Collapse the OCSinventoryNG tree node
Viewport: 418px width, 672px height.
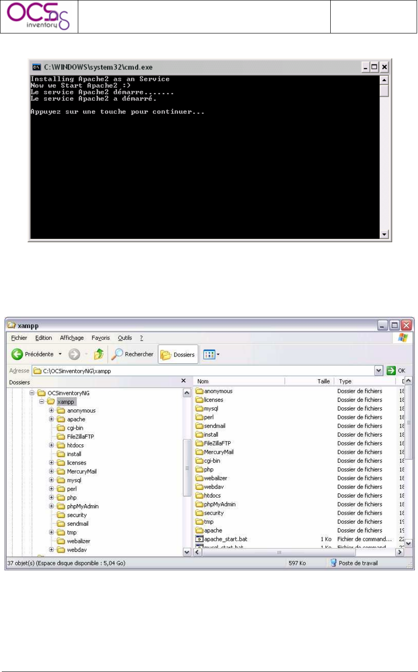pos(32,393)
